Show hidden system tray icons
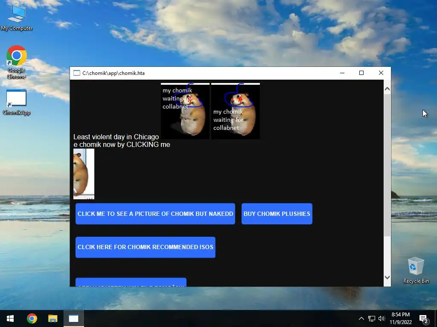 [x=361, y=318]
